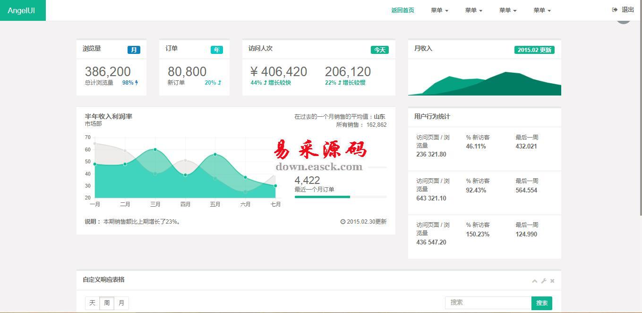Click the green progress bar under 4,422
Image resolution: width=642 pixels, height=313 pixels.
click(x=322, y=197)
